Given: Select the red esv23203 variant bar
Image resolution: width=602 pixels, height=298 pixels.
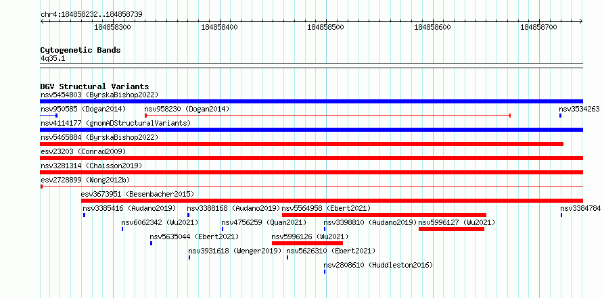Looking at the screenshot, I should pyautogui.click(x=311, y=158).
